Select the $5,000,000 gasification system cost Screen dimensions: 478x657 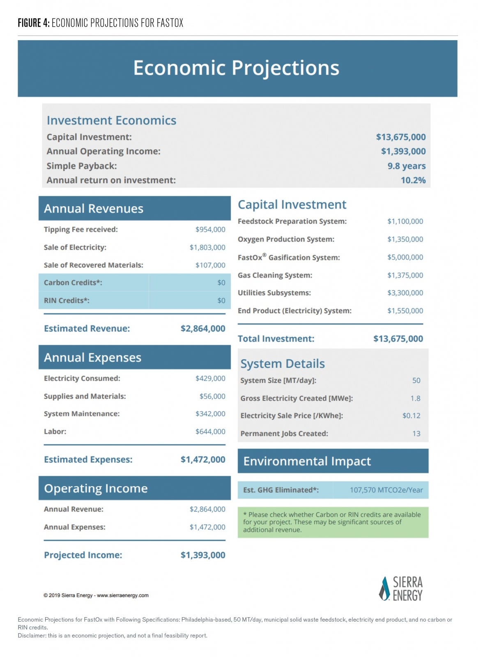[x=405, y=257]
